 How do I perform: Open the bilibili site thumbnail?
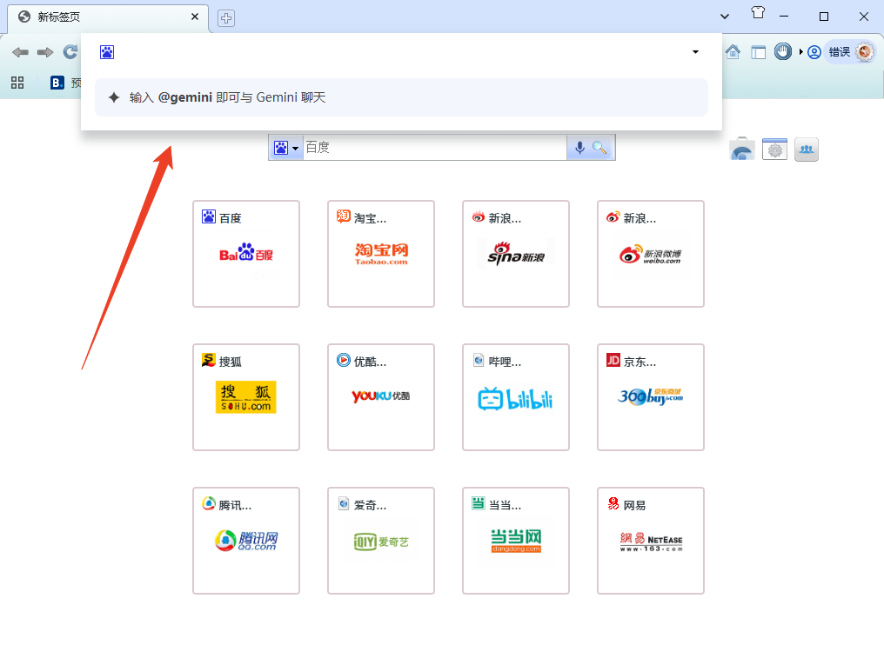(515, 396)
